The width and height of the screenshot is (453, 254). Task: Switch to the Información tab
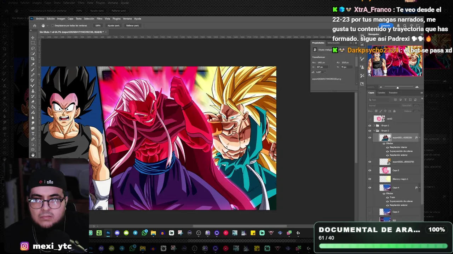pyautogui.click(x=334, y=43)
